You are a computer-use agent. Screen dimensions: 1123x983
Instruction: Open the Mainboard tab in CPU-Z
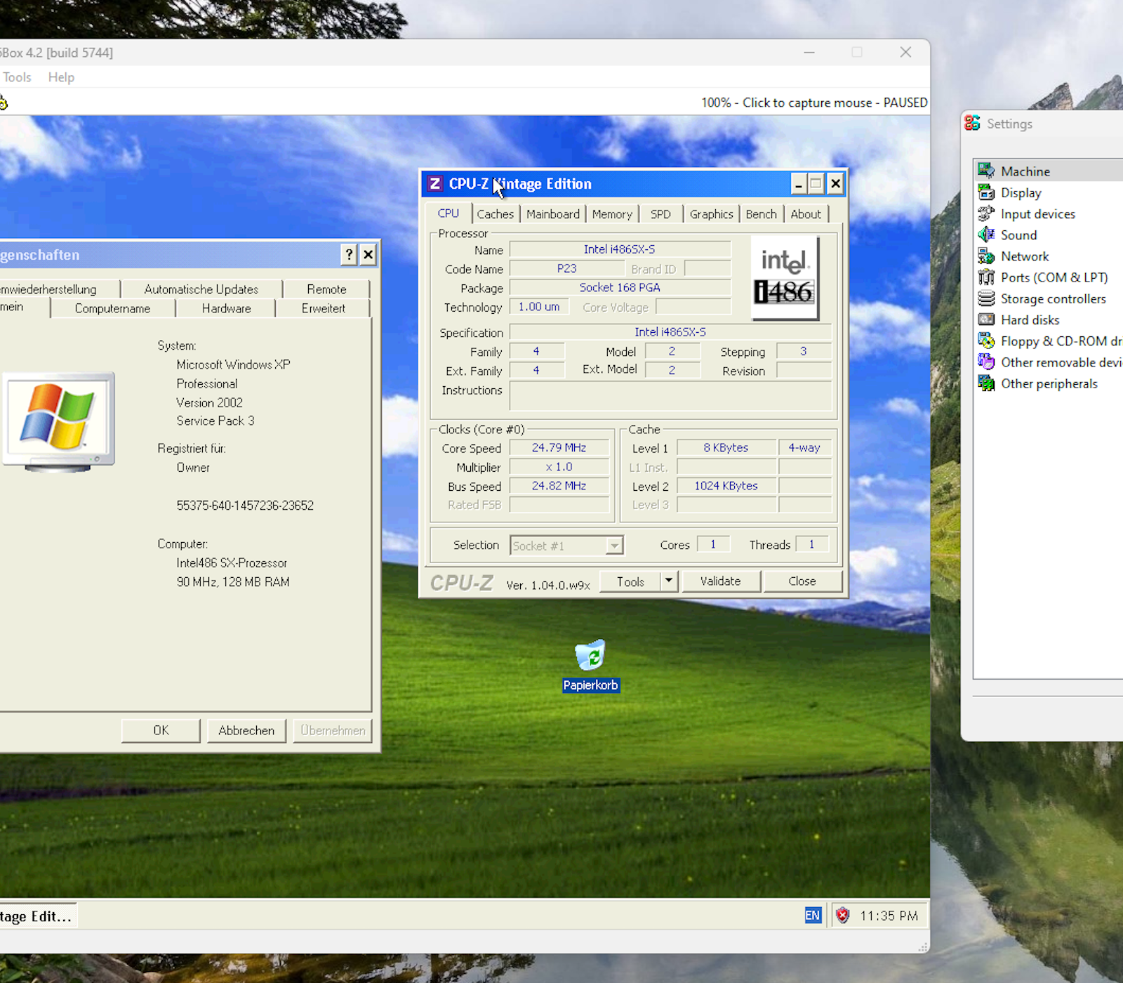click(x=552, y=214)
